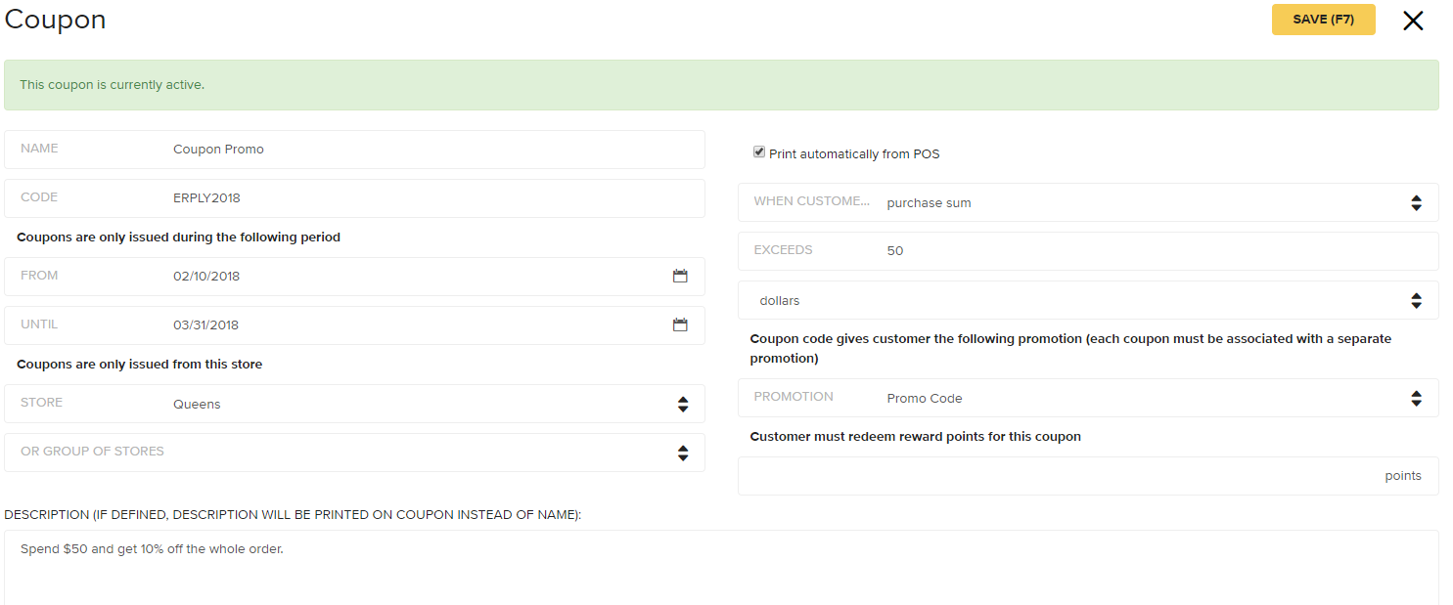The width and height of the screenshot is (1453, 605).
Task: Click the reward points input field
Action: click(1088, 476)
